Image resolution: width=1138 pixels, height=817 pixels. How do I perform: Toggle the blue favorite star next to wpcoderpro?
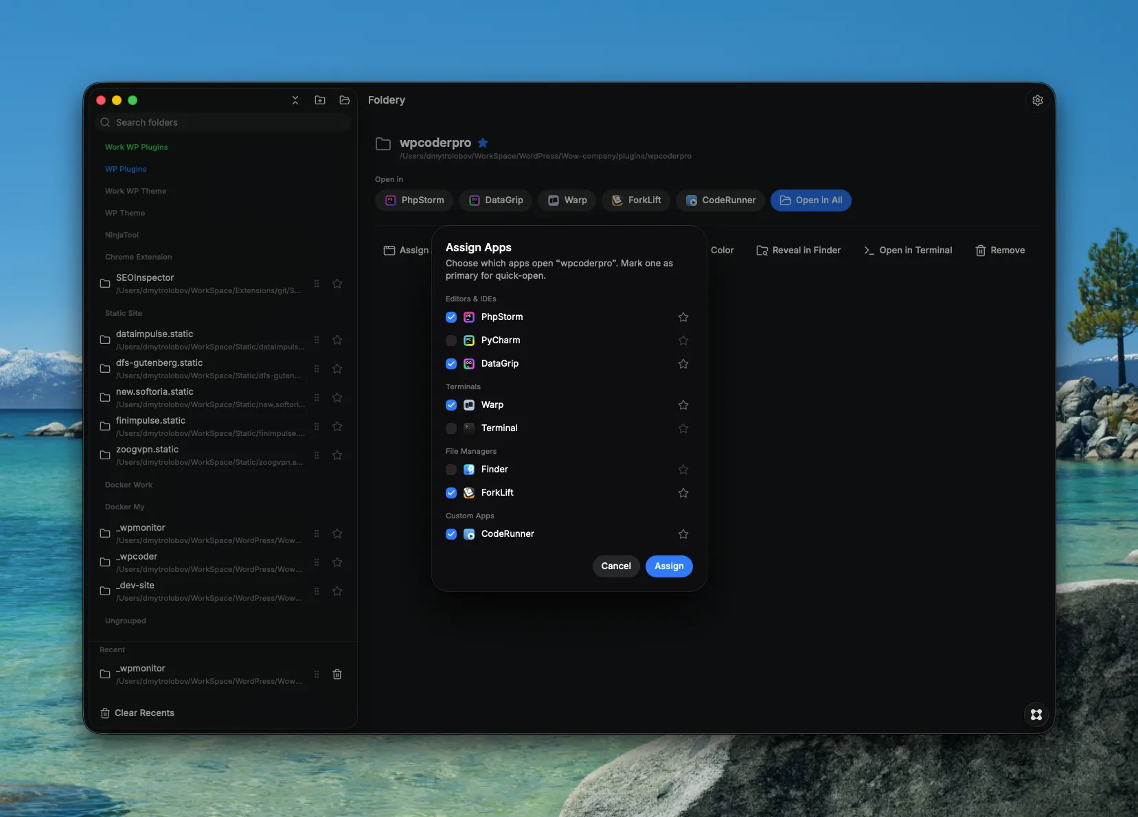(x=483, y=143)
